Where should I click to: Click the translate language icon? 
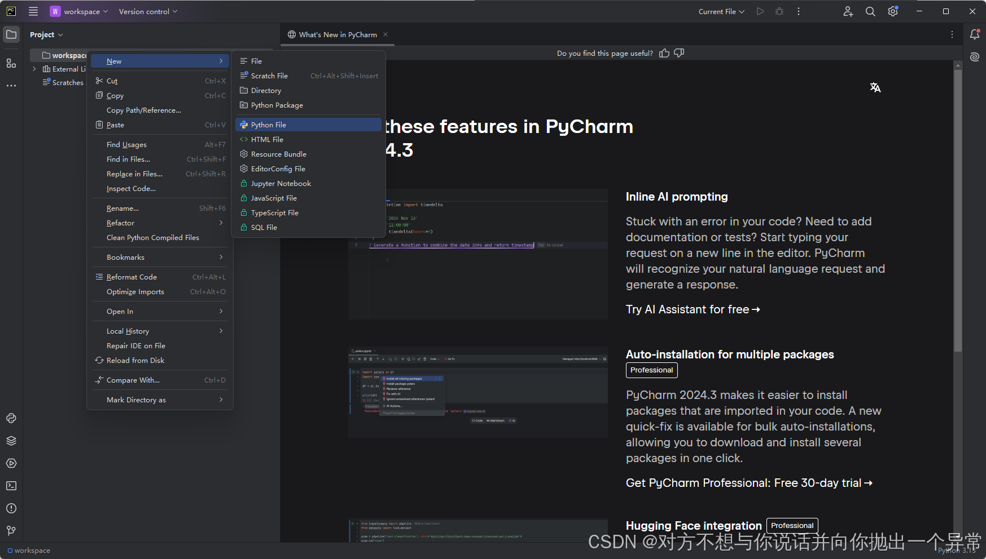point(875,87)
